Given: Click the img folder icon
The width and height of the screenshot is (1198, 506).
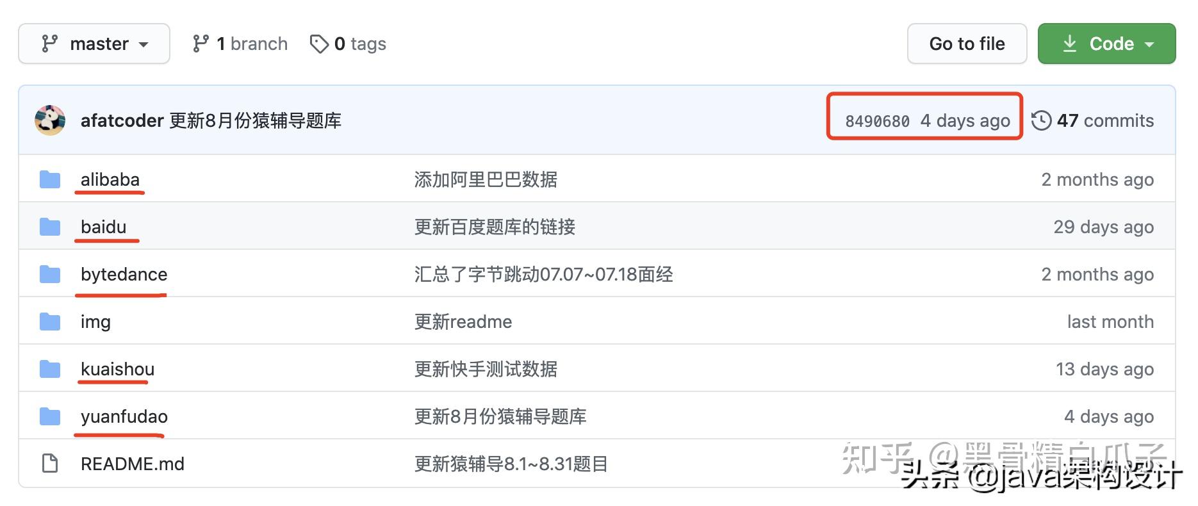Looking at the screenshot, I should coord(50,322).
